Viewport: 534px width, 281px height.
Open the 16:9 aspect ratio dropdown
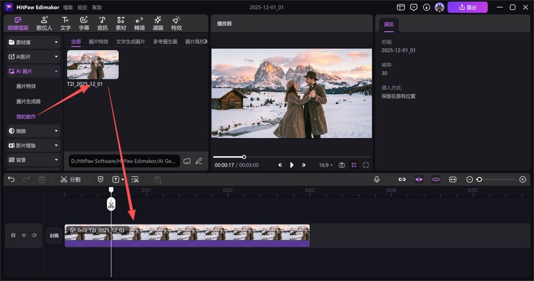tap(325, 165)
